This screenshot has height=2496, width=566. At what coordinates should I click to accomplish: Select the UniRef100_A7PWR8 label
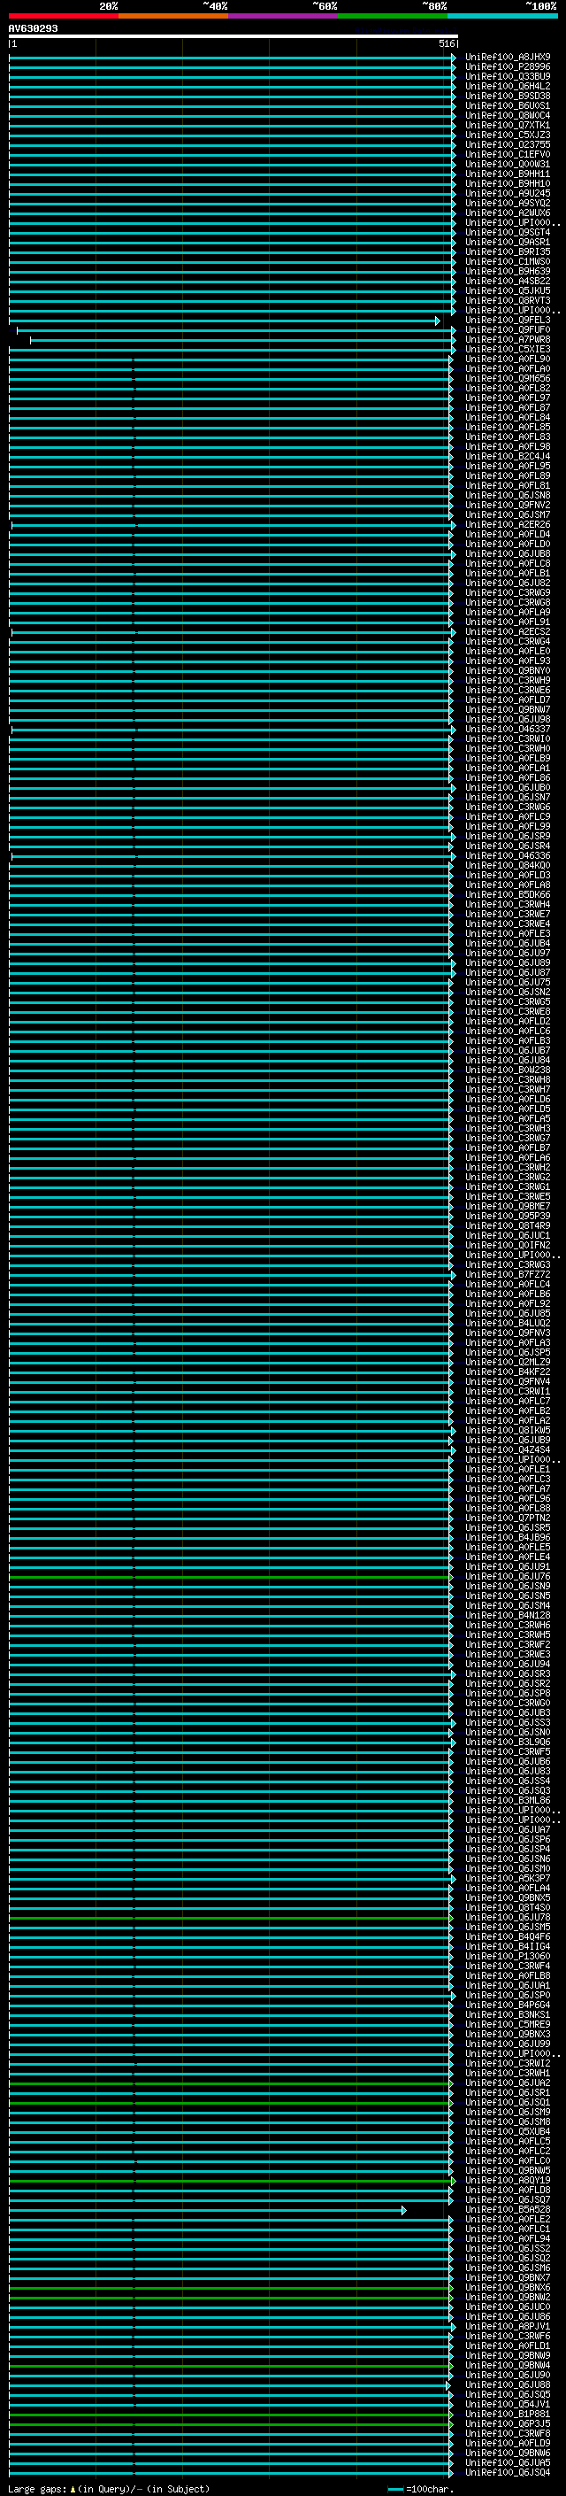tap(508, 340)
